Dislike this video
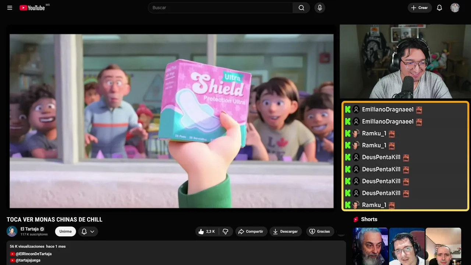Viewport: 471px width, 265px height. pyautogui.click(x=226, y=232)
